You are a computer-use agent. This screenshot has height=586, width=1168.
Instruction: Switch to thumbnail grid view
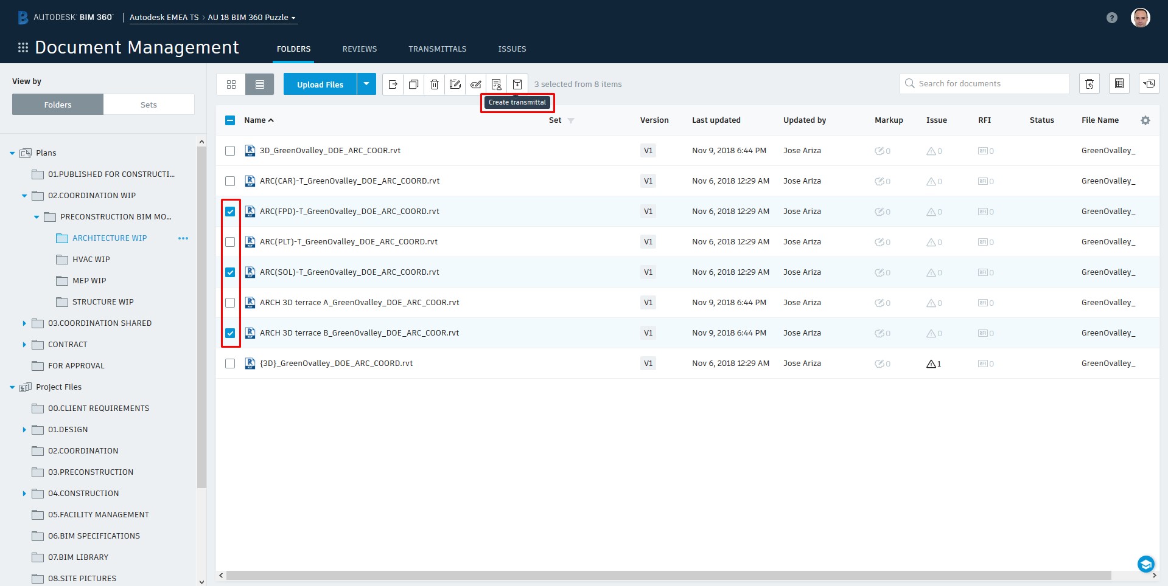pyautogui.click(x=231, y=84)
